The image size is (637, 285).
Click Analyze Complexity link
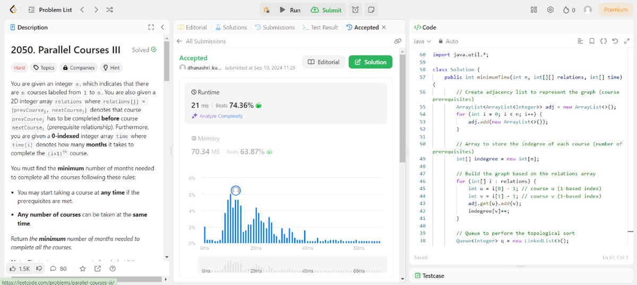click(217, 116)
